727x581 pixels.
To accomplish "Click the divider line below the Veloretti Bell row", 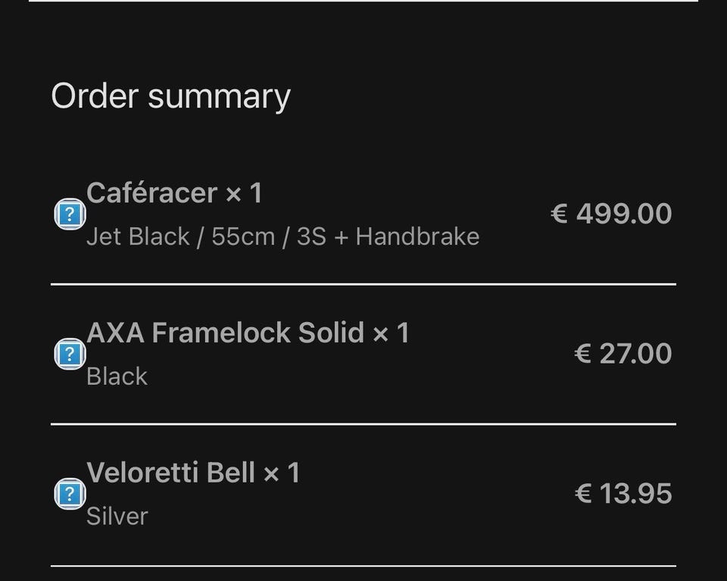I will [363, 565].
